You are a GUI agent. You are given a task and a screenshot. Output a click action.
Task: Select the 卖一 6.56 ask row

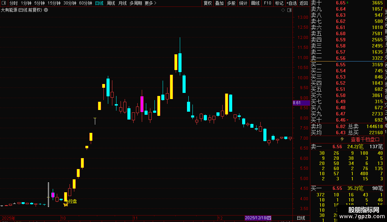pyautogui.click(x=347, y=58)
